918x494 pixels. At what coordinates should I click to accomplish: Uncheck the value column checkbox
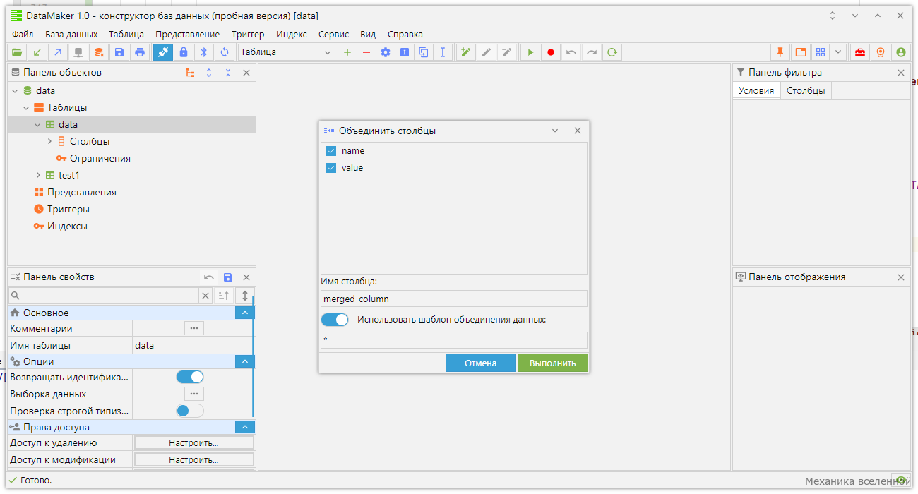pos(331,168)
